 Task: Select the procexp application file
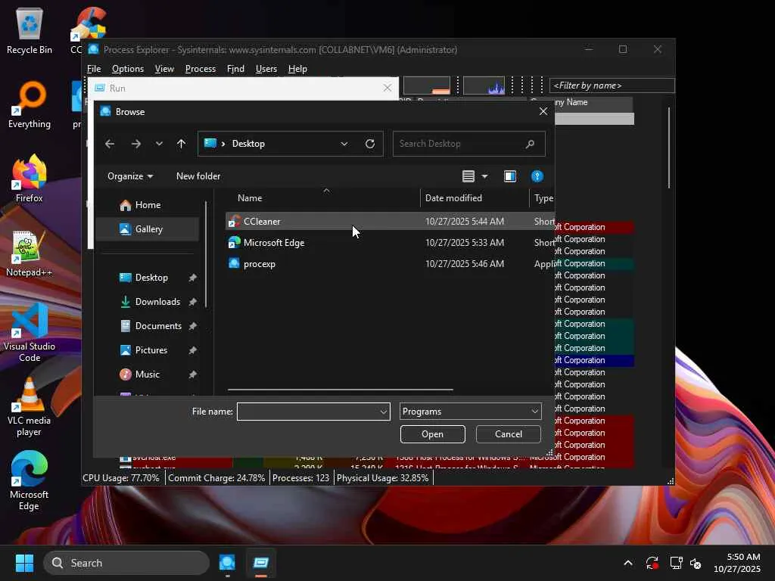[x=390, y=264]
